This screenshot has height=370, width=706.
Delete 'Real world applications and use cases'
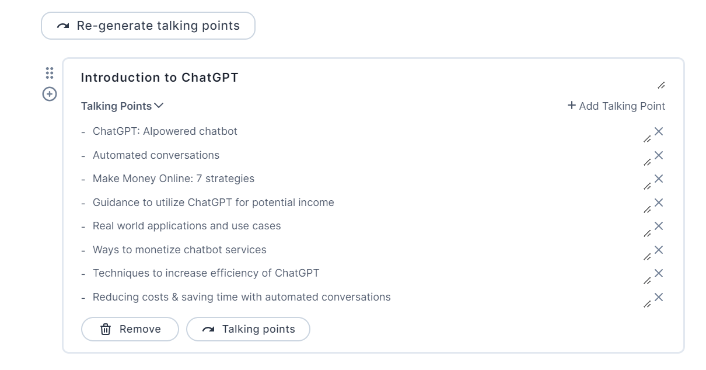coord(659,226)
